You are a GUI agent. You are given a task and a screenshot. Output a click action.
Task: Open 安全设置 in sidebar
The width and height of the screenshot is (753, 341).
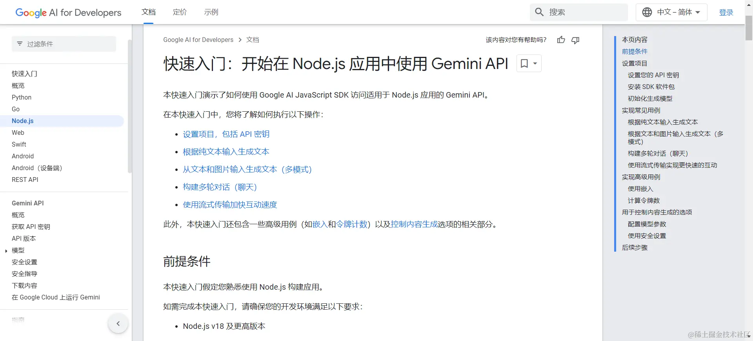pyautogui.click(x=24, y=262)
